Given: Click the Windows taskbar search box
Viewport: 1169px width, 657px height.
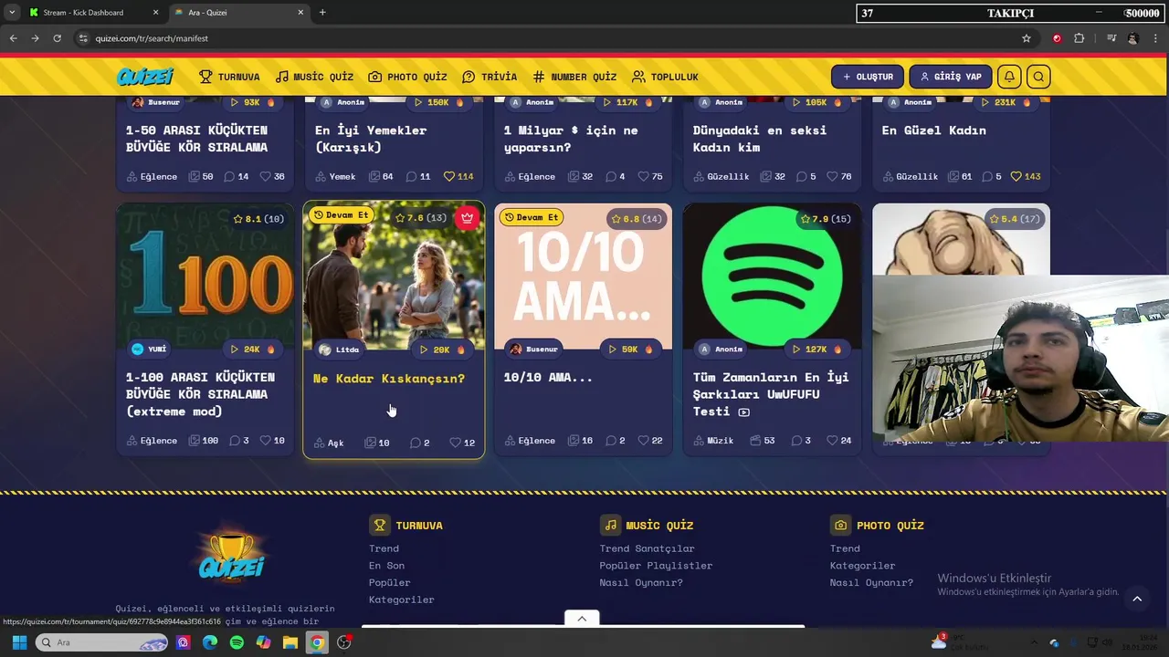Looking at the screenshot, I should 102,642.
